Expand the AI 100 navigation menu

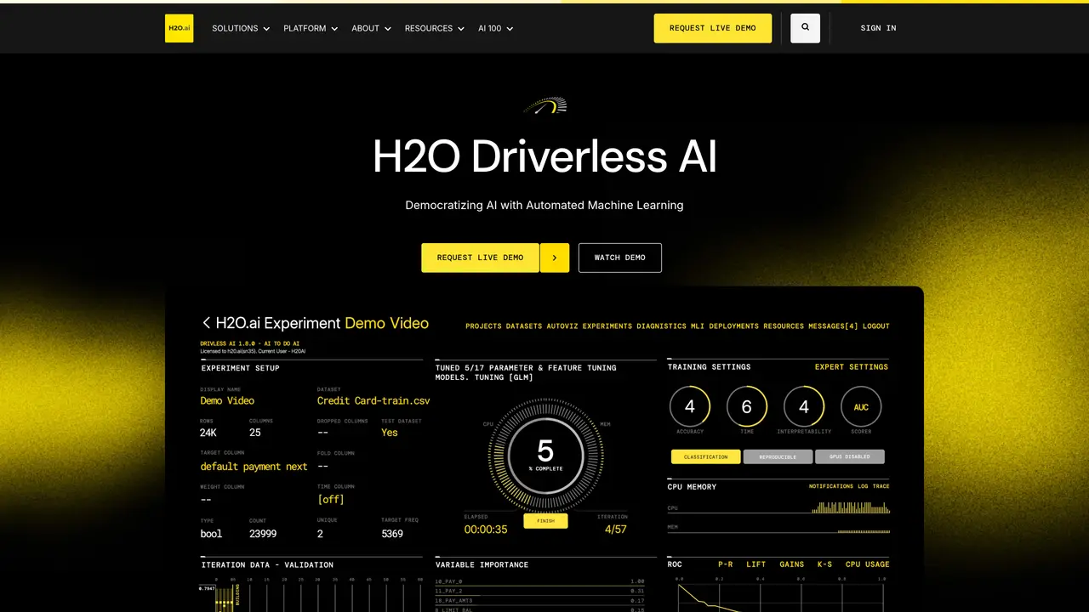pos(496,28)
